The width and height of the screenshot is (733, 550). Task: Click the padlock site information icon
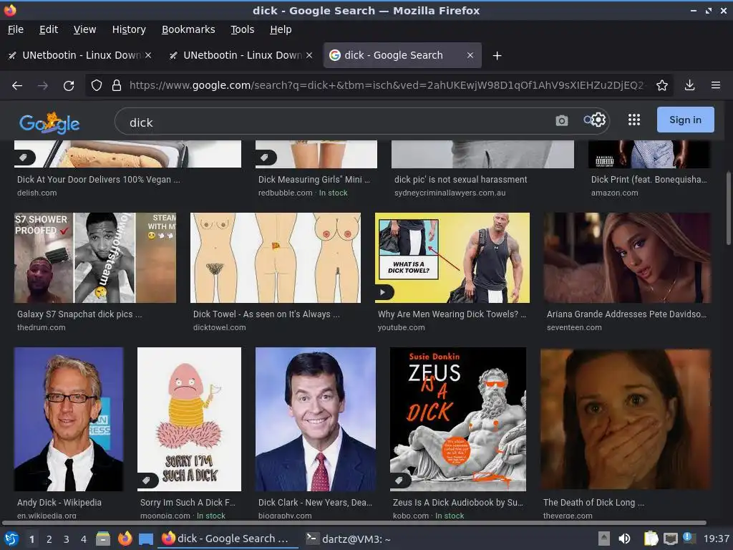[x=117, y=86]
